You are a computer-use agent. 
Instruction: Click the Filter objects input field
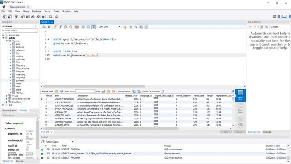click(x=21, y=31)
